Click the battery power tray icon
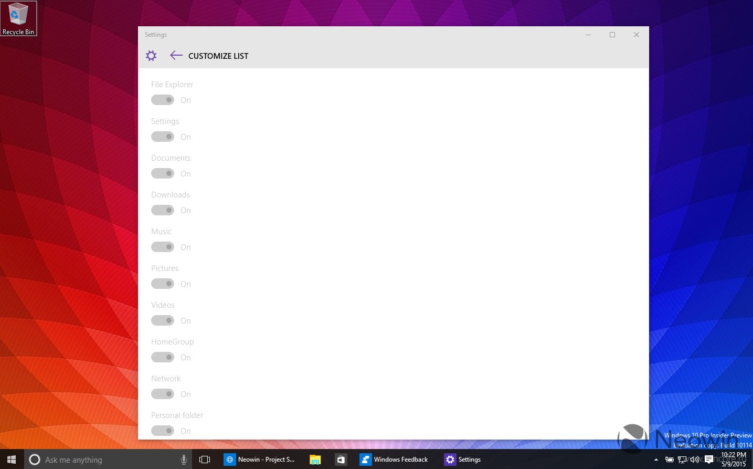 pos(670,460)
